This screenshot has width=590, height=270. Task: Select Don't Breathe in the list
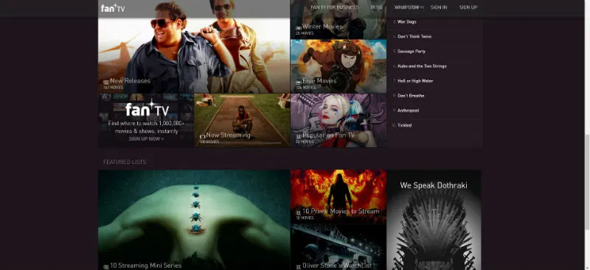(411, 96)
